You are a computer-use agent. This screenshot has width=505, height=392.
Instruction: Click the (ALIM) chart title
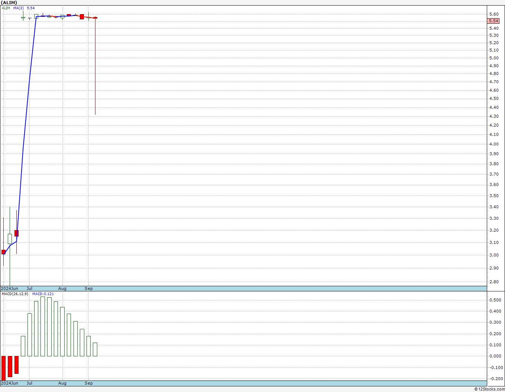point(9,3)
